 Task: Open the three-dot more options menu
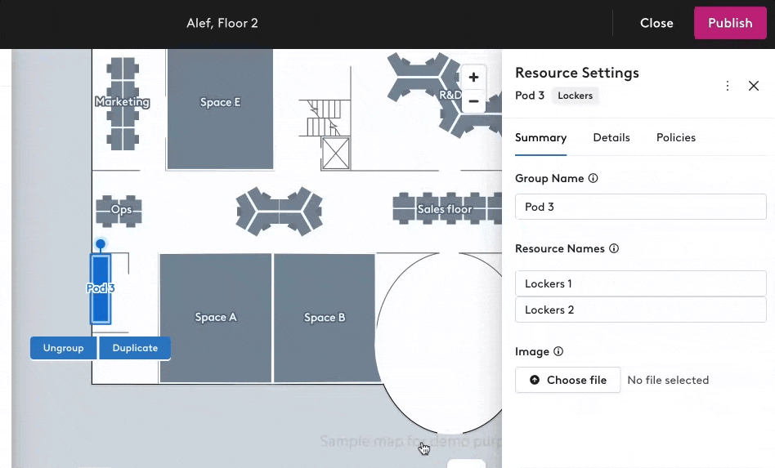(728, 86)
